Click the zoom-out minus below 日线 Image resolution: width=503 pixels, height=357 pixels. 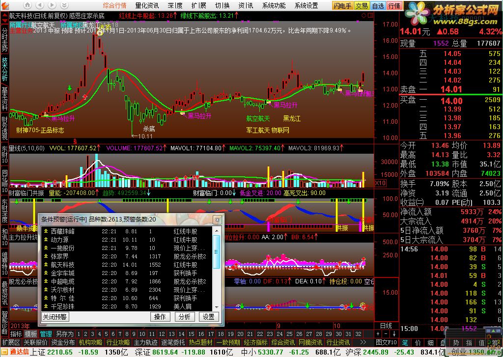pos(386,334)
